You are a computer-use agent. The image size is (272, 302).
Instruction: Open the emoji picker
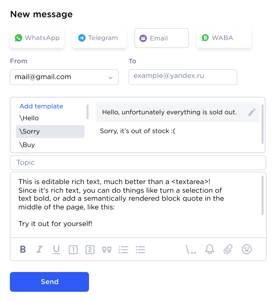[x=247, y=249]
